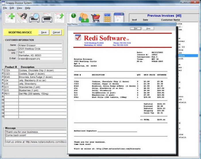Viewport: 201px width, 159px height.
Task: Click the Print Invoice printer icon
Action: (x=47, y=17)
